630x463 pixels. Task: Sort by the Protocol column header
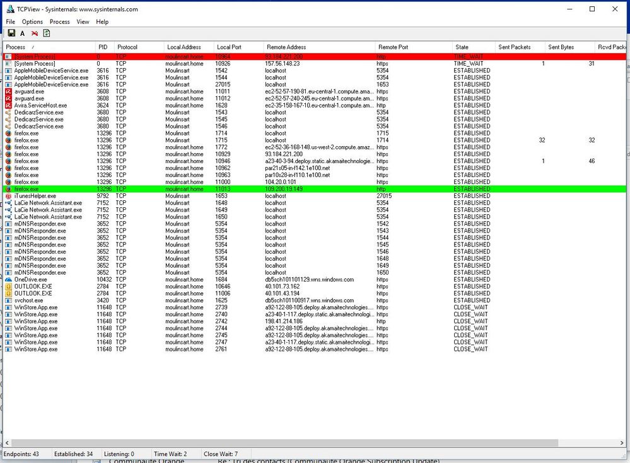click(x=139, y=47)
